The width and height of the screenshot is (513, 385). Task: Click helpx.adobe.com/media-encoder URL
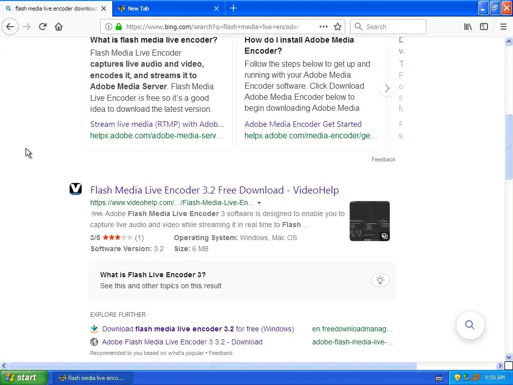[x=311, y=135]
